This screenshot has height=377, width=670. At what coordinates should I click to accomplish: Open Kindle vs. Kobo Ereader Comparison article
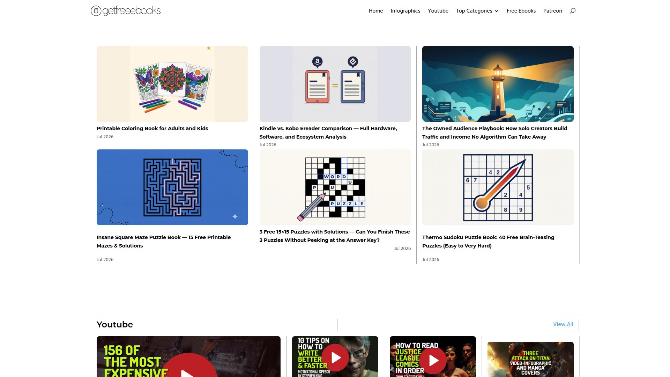click(328, 133)
